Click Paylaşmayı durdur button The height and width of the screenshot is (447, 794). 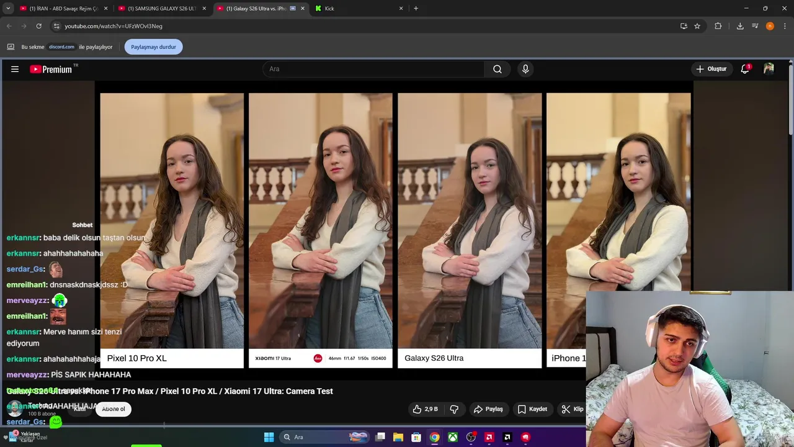[x=153, y=47]
